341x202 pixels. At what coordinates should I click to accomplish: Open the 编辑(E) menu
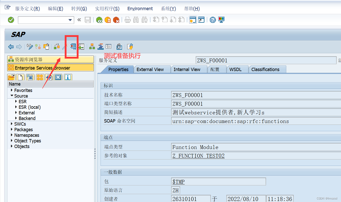click(x=56, y=9)
